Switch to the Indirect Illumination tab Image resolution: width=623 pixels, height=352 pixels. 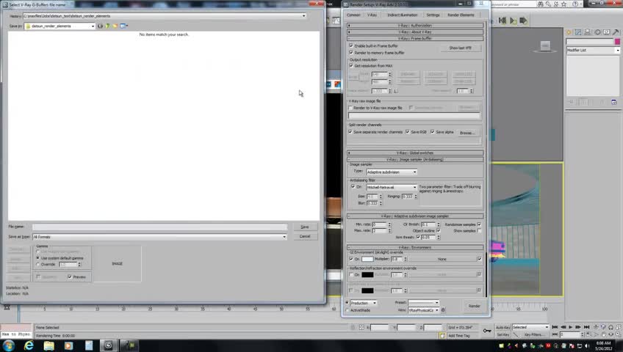pos(402,15)
